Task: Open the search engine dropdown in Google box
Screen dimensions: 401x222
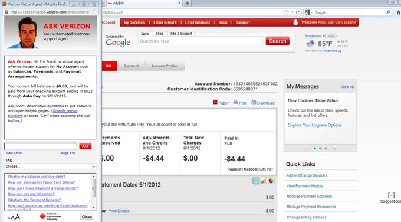Action: point(311,12)
